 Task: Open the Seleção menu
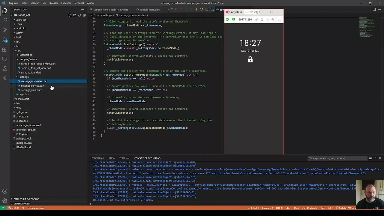coord(35,3)
